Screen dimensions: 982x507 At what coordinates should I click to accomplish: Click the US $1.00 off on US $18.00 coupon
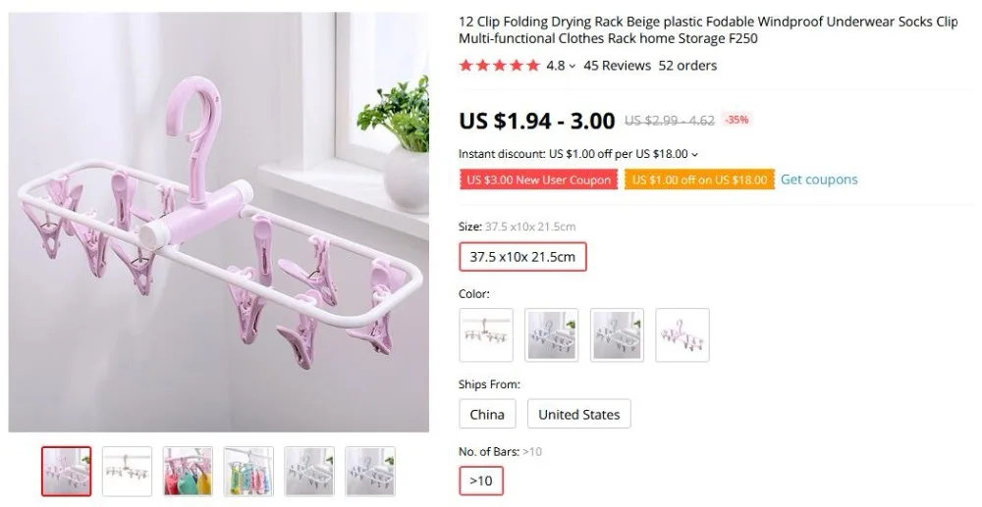pos(699,180)
